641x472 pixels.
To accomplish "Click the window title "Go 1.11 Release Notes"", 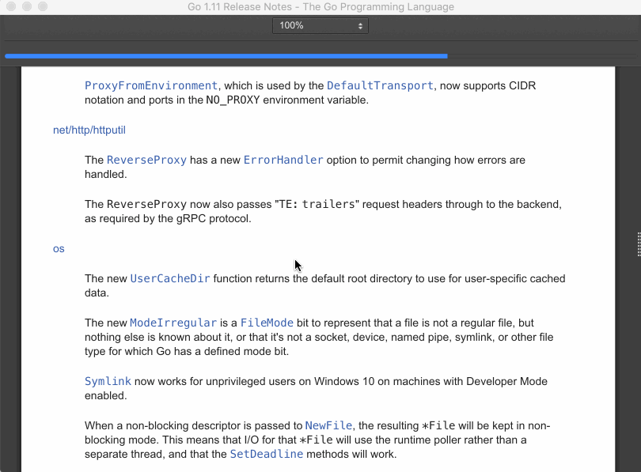I will click(x=240, y=7).
